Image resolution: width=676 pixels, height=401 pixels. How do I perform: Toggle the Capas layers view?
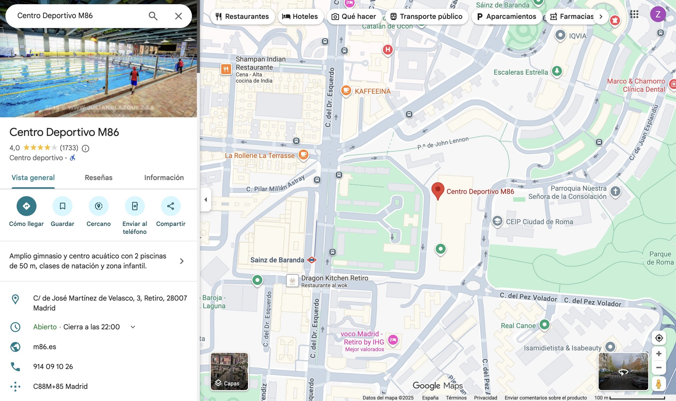[229, 371]
